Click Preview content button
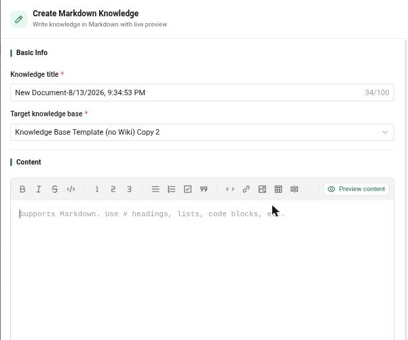Viewport: 408px width, 340px height. coord(356,189)
